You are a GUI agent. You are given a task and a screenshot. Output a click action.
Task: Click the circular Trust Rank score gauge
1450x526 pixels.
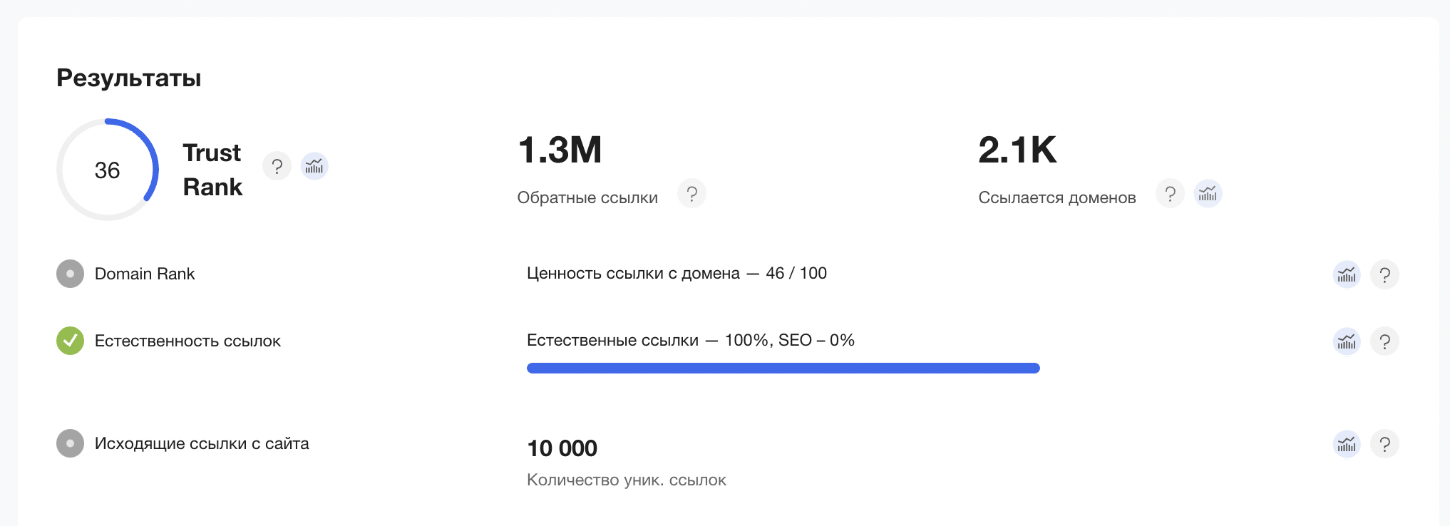pos(108,169)
